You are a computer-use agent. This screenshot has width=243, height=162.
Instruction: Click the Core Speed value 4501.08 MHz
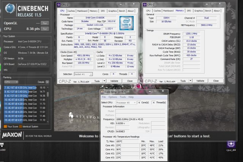(x=84, y=55)
